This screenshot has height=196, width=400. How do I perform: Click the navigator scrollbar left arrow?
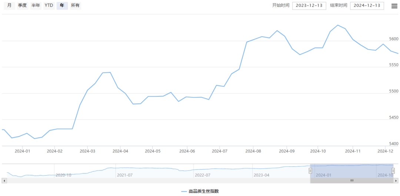click(x=4, y=180)
